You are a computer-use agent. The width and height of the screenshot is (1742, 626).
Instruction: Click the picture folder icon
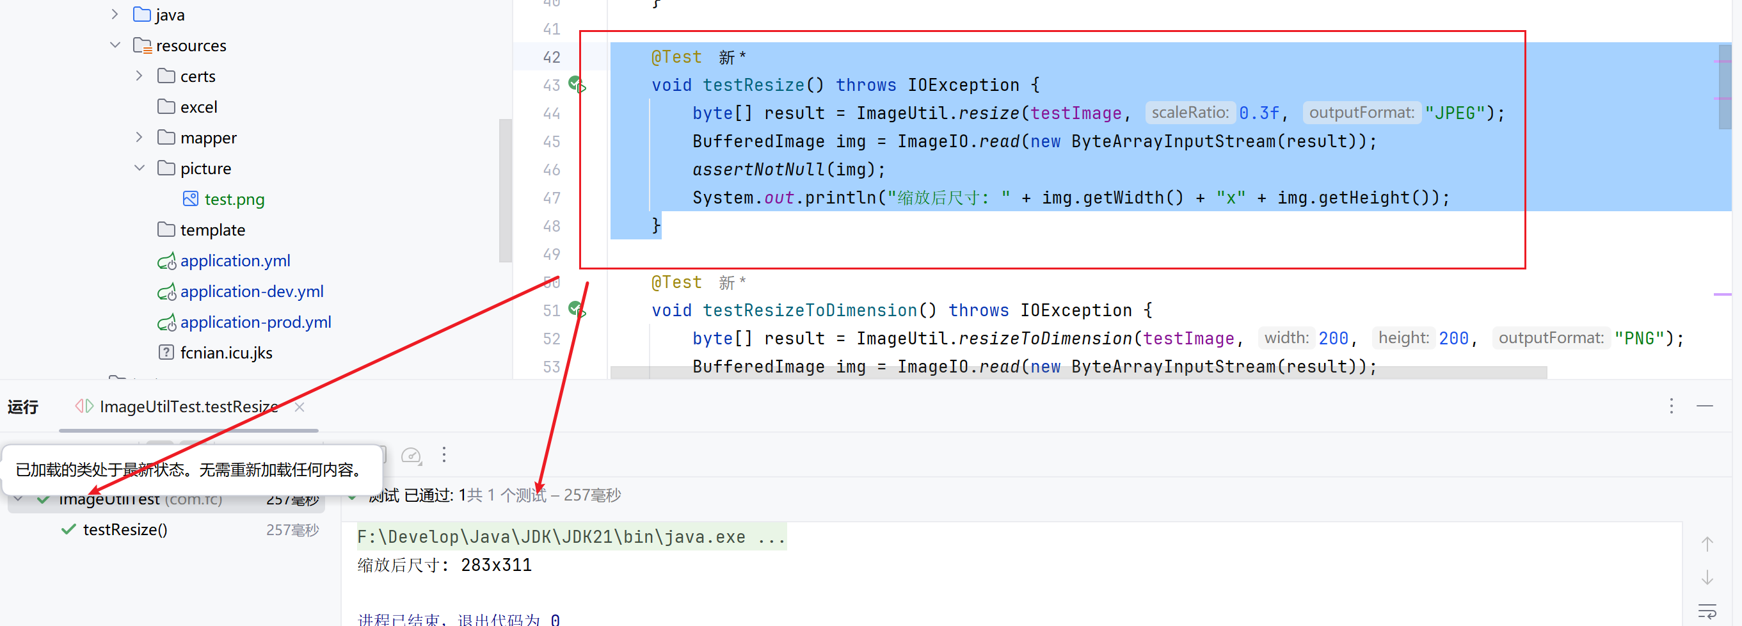[166, 168]
